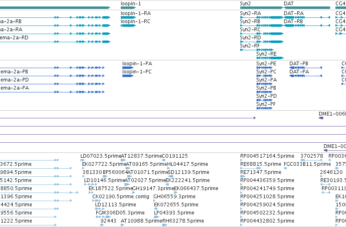Open EST RE68815.5prime
Viewport: 346px width, 227px height.
(261, 164)
